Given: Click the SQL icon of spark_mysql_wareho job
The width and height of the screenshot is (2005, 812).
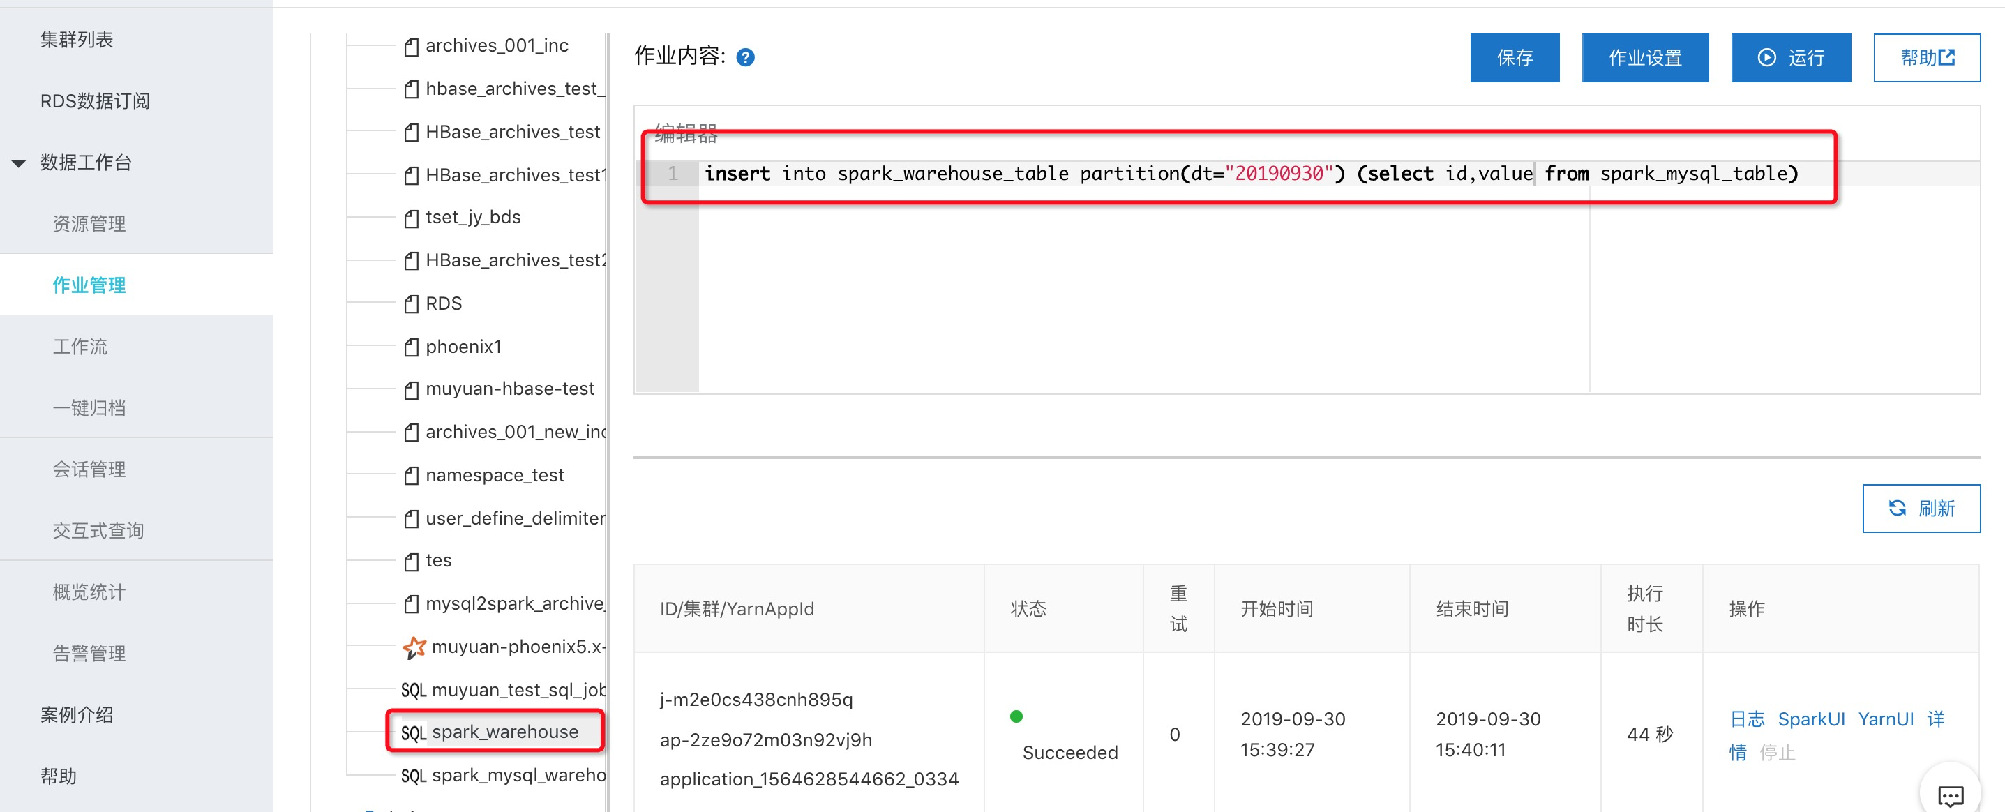Looking at the screenshot, I should [x=413, y=776].
